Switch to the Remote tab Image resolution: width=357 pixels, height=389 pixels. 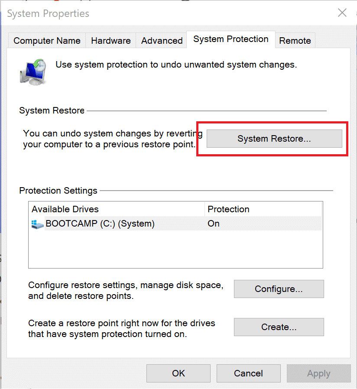295,41
